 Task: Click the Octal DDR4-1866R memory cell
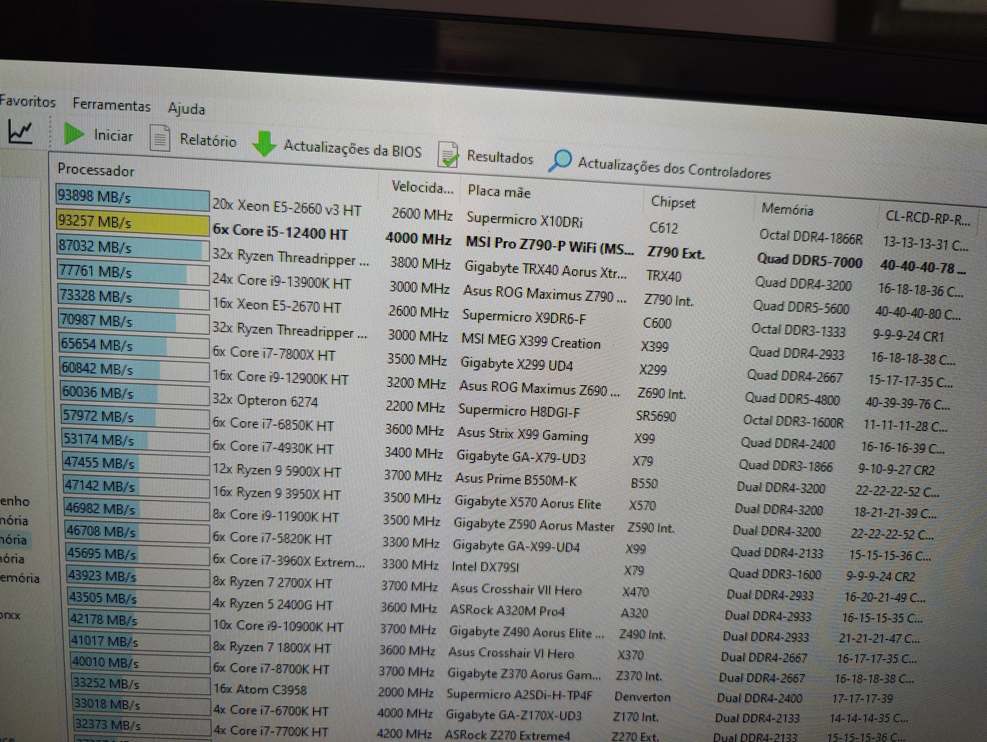click(x=811, y=237)
